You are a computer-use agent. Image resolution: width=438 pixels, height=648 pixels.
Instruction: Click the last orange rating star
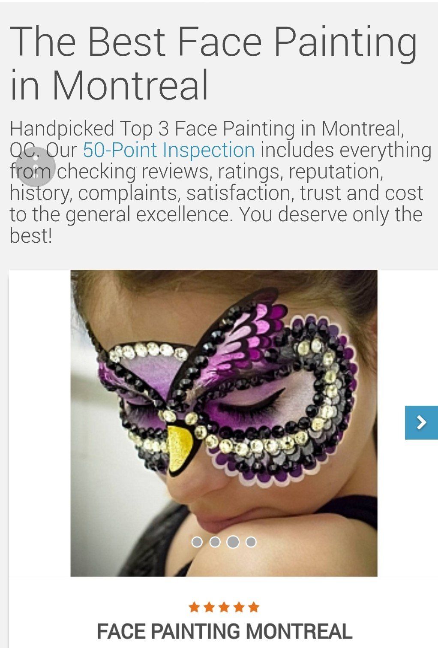coord(254,607)
